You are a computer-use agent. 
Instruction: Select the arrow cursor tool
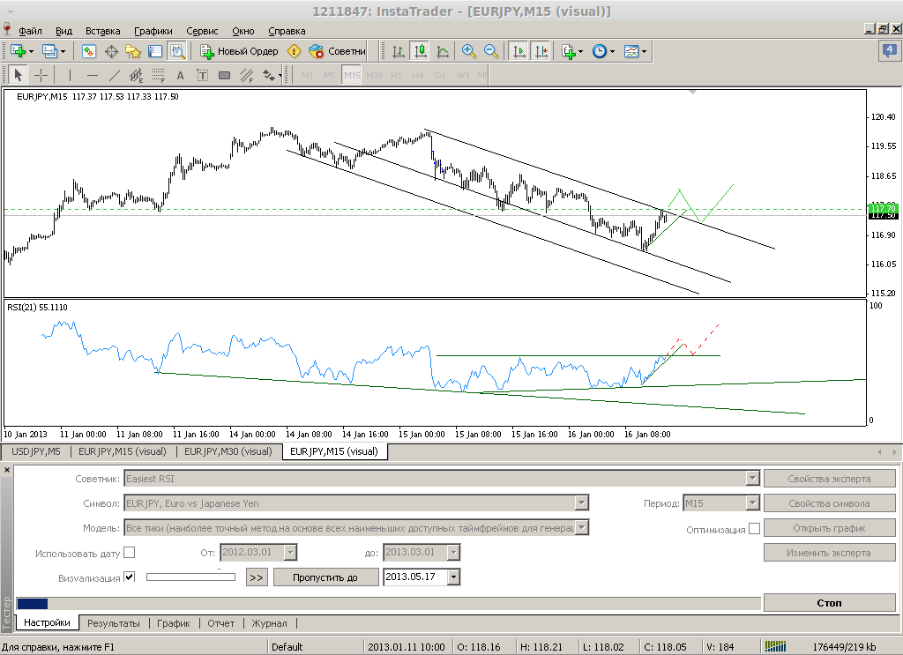point(18,75)
